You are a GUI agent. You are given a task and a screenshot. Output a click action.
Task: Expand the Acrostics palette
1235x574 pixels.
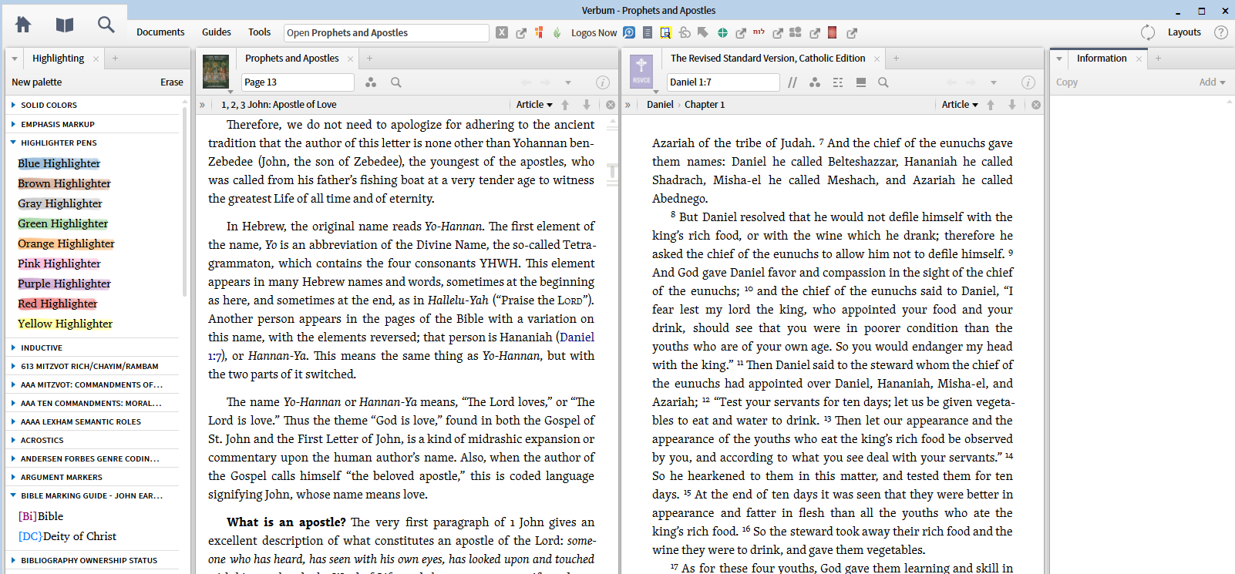tap(13, 440)
